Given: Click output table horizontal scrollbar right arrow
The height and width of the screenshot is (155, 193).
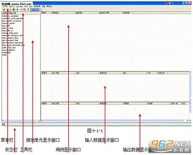Looking at the screenshot, I should 188,121.
